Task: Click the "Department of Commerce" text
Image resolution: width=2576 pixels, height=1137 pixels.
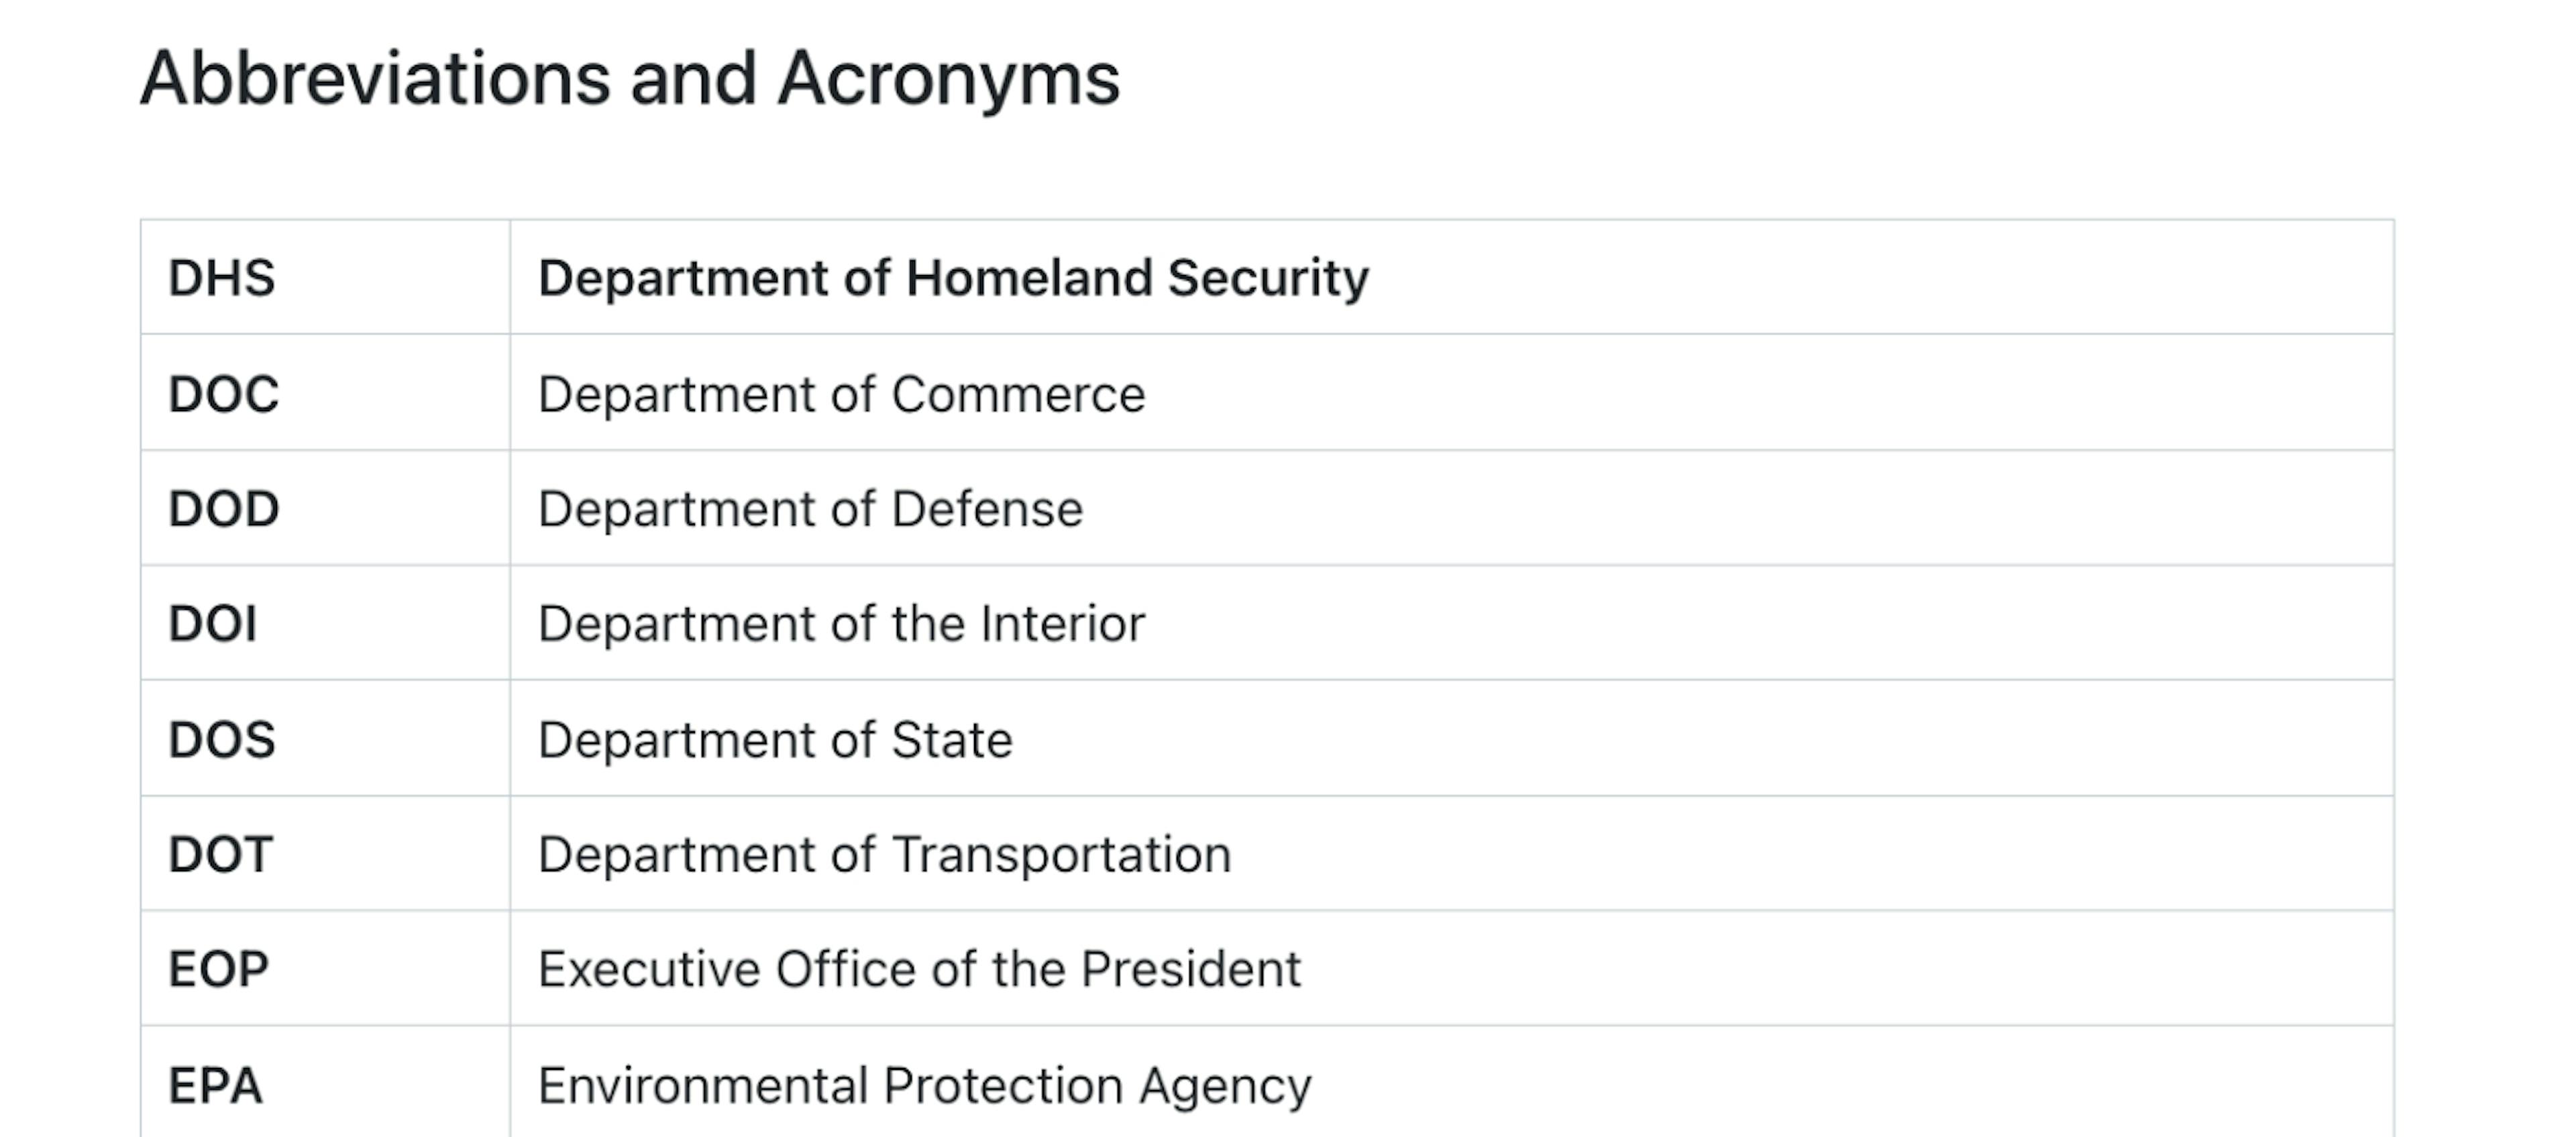Action: click(x=841, y=394)
